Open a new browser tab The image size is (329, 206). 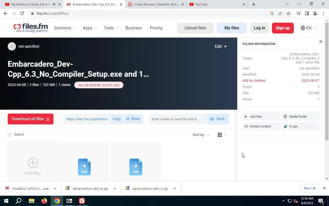point(254,4)
